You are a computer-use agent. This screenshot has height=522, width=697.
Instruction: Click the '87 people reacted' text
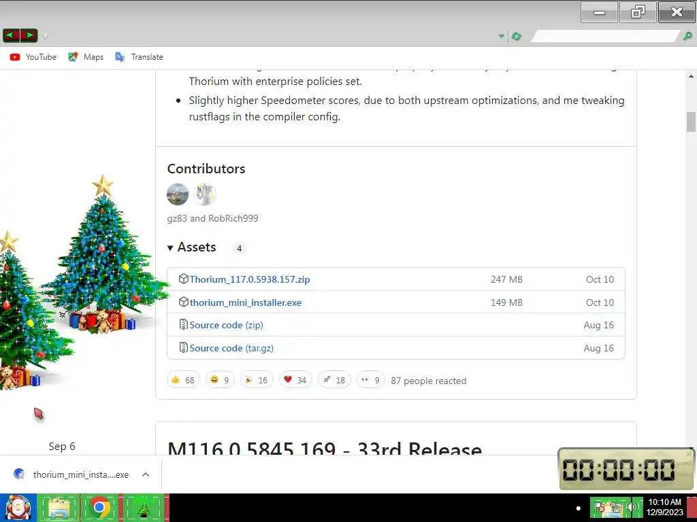429,381
